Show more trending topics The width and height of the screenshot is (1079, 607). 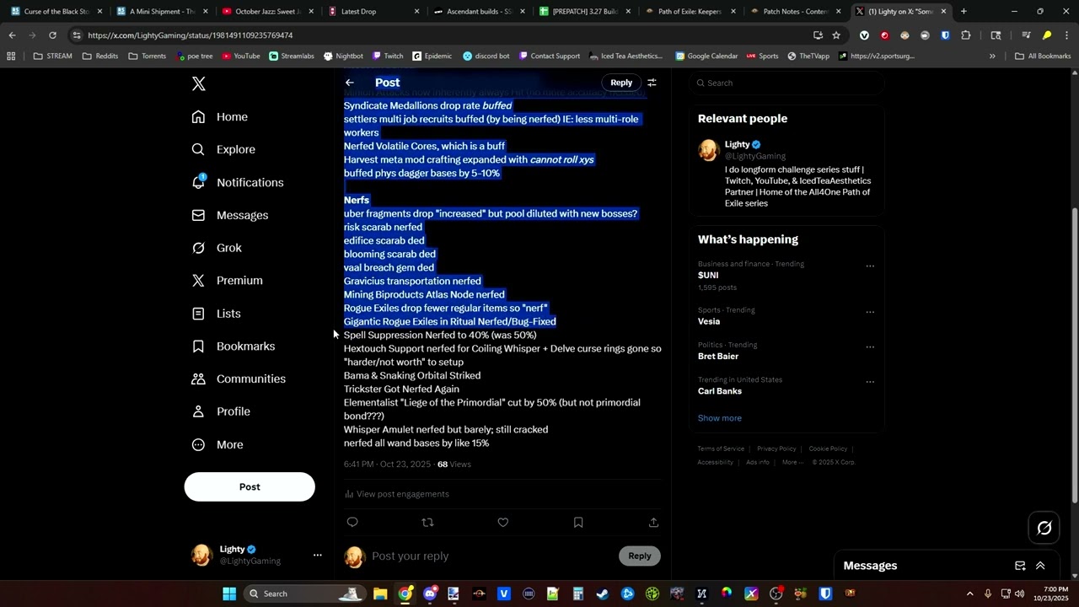pyautogui.click(x=720, y=418)
